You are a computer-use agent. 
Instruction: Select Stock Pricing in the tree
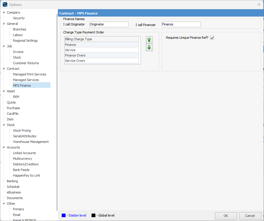tap(22, 130)
